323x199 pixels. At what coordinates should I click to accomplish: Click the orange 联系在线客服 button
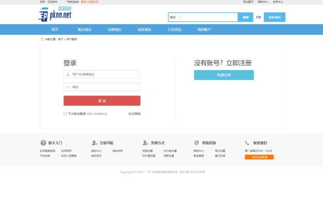click(260, 157)
